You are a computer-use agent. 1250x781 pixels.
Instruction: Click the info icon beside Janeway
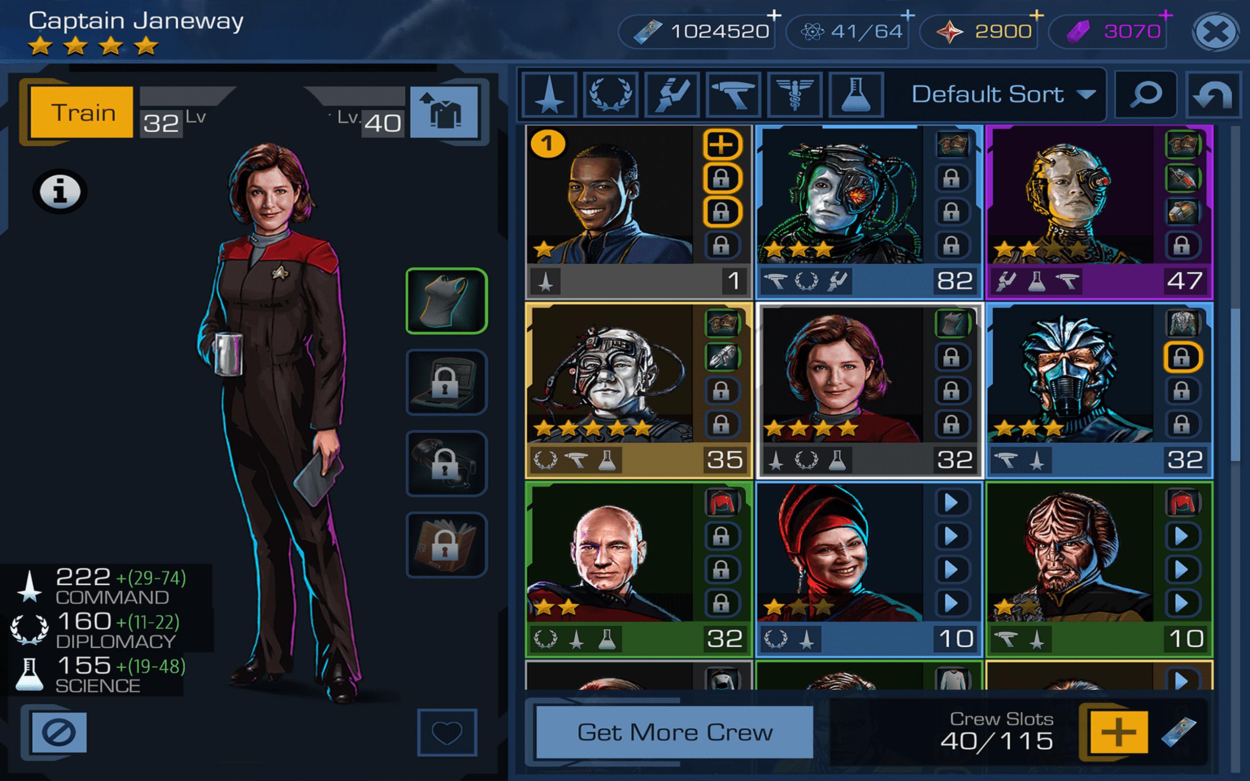60,191
